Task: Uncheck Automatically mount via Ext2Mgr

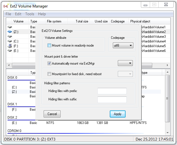Action: click(x=49, y=63)
